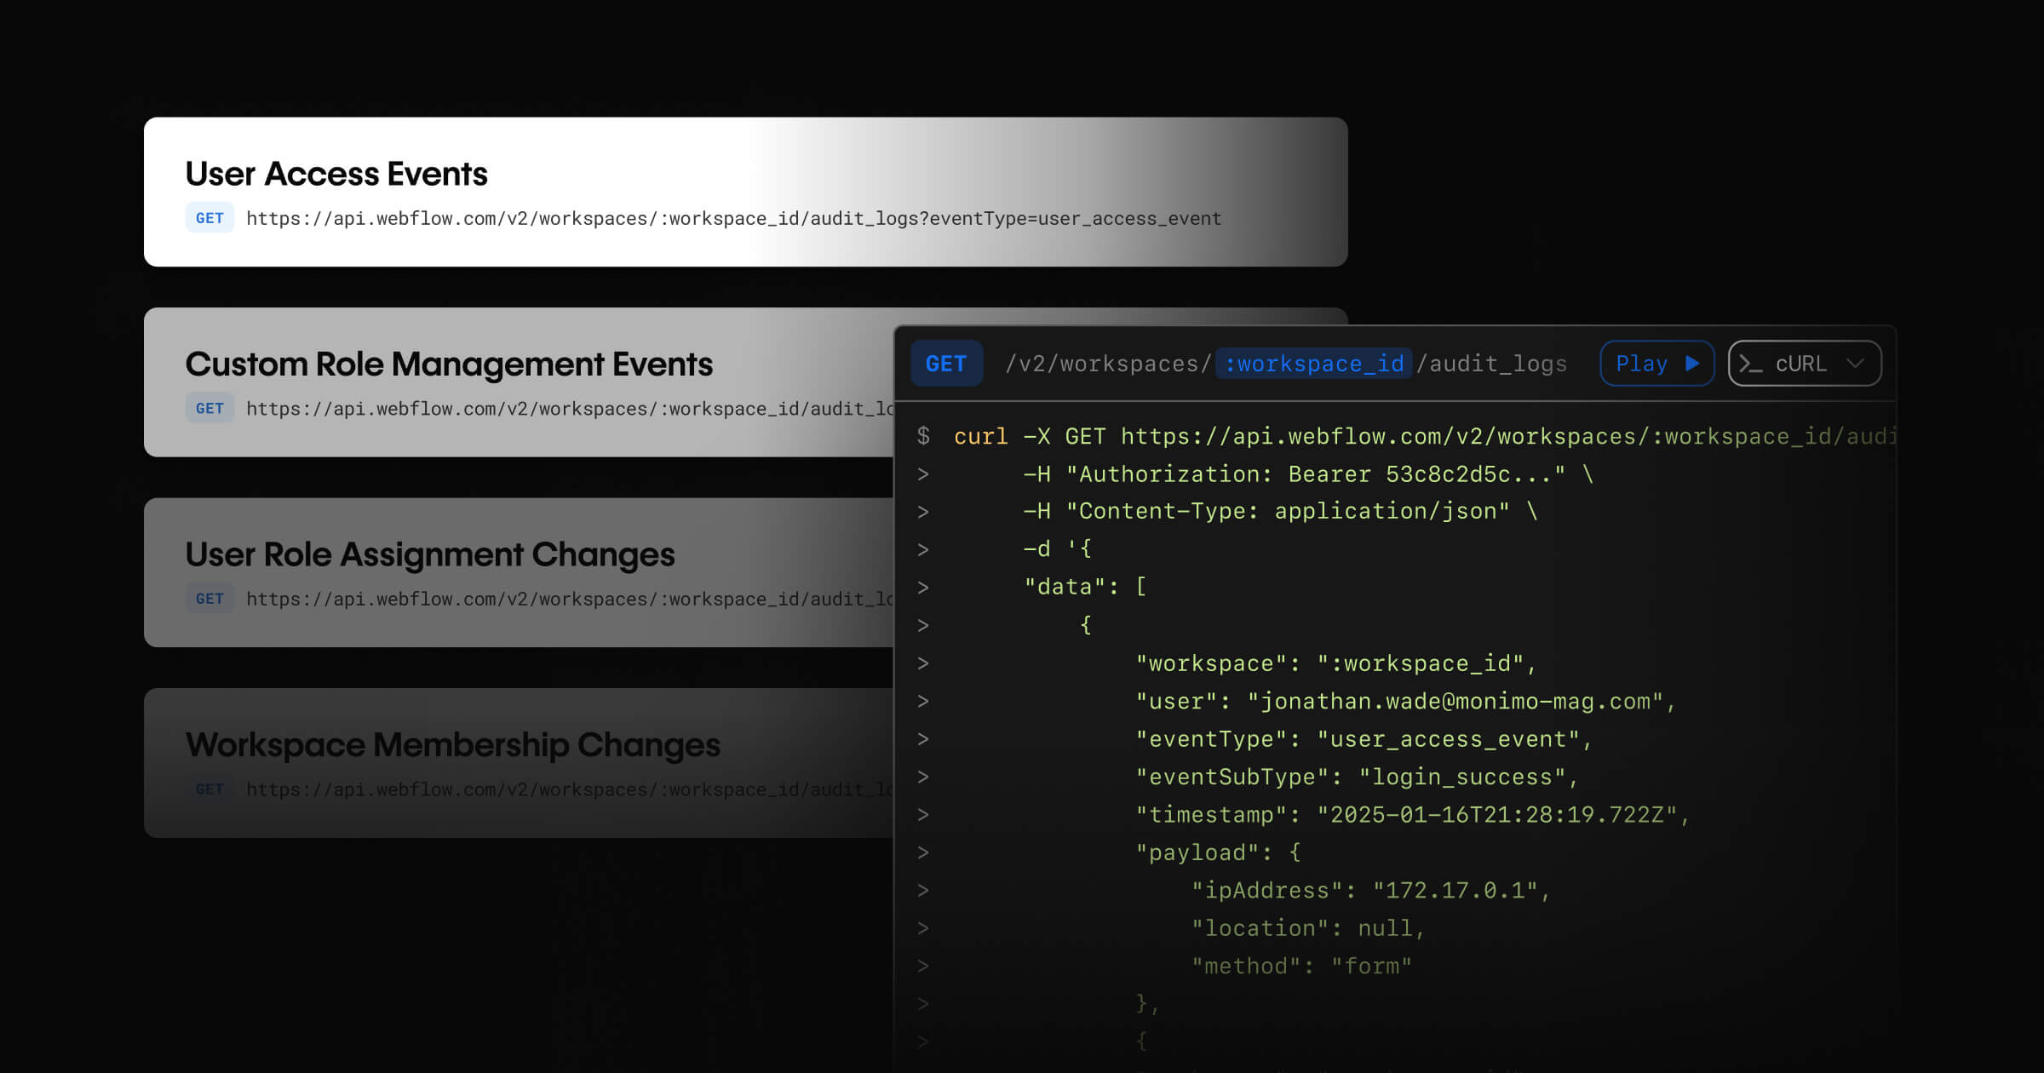The height and width of the screenshot is (1073, 2044).
Task: Click the Play triangle icon
Action: [1692, 364]
